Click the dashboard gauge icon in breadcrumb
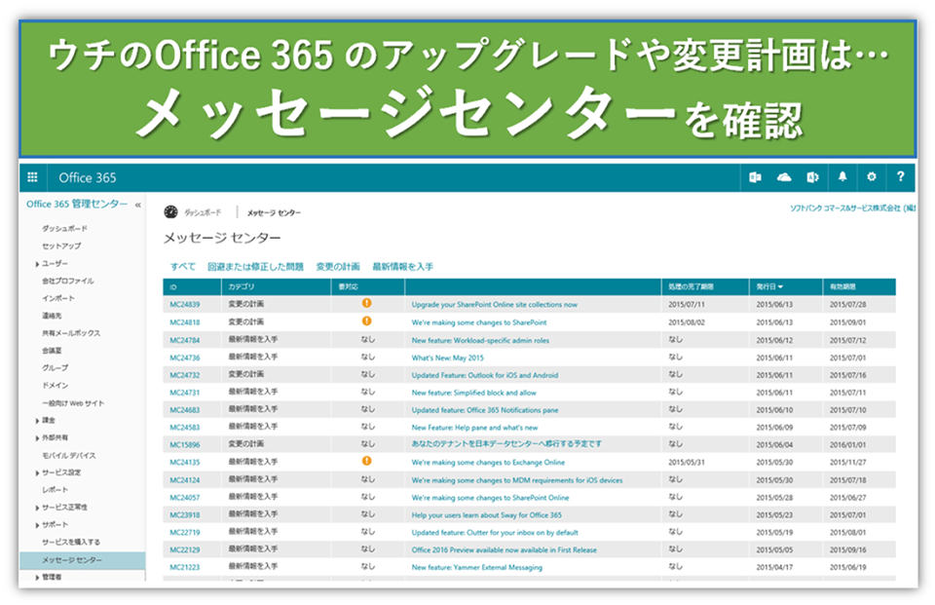 tap(170, 211)
